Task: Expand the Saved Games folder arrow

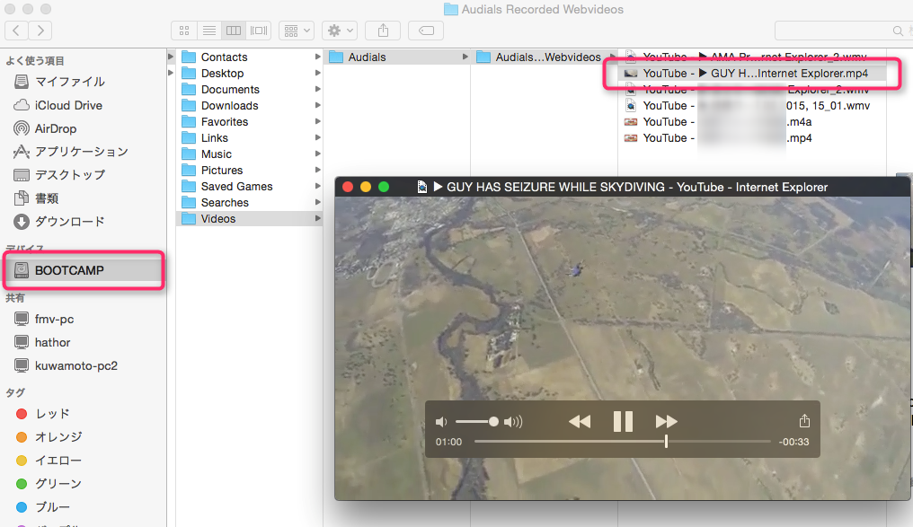Action: (318, 186)
